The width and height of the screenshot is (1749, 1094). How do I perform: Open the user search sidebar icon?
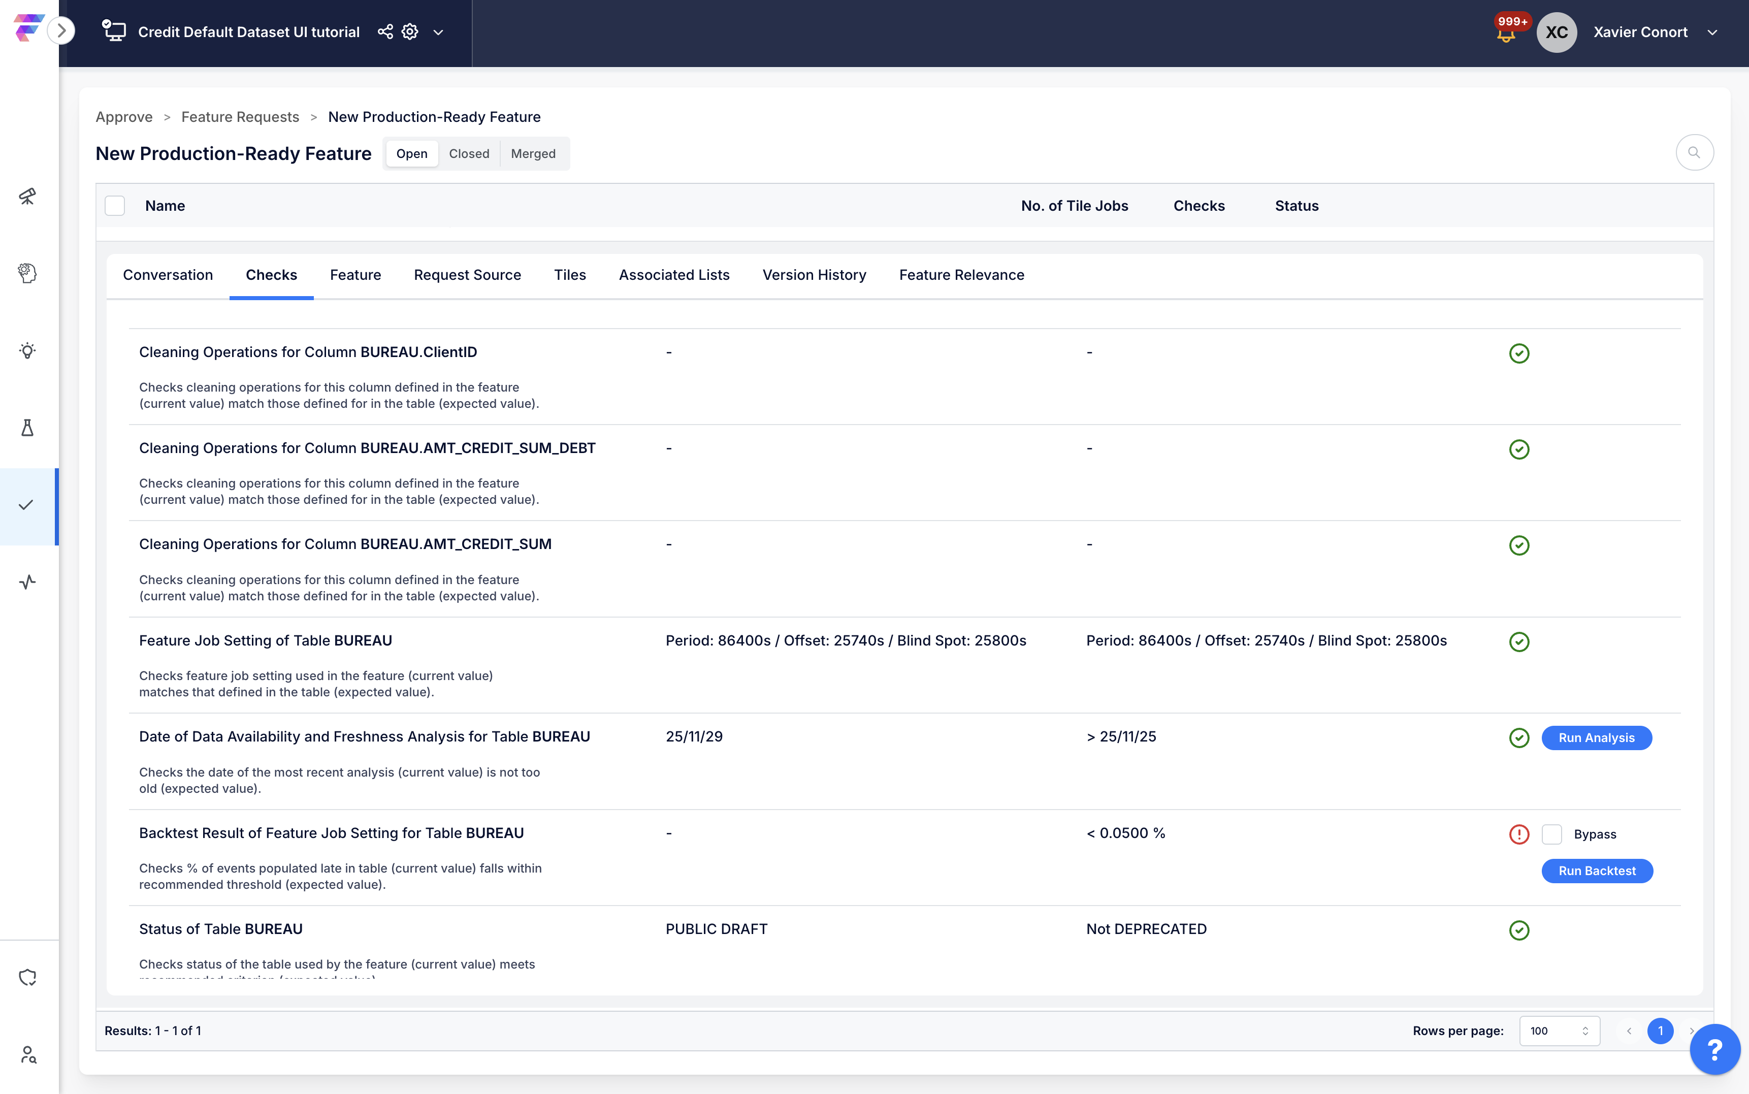(x=27, y=1054)
